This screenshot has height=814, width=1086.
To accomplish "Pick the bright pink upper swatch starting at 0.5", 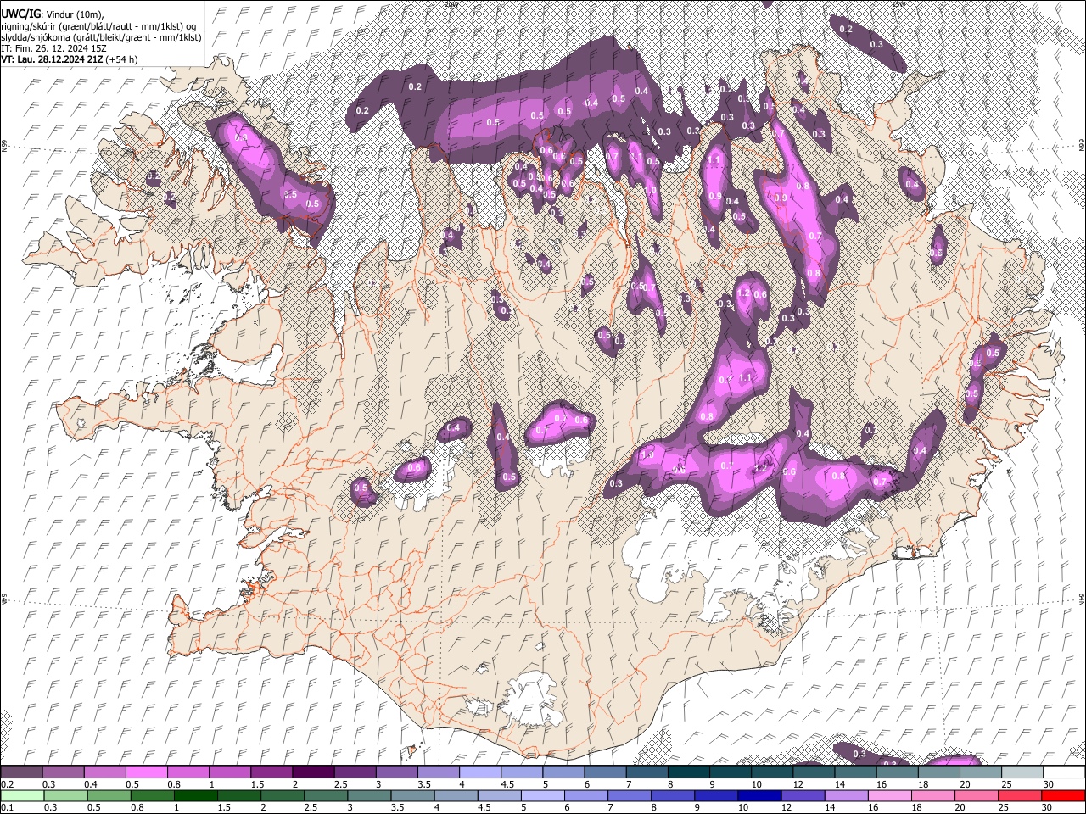I will click(146, 772).
